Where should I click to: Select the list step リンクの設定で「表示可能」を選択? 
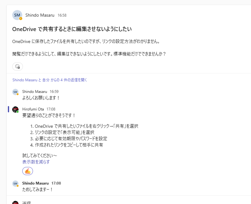tap(64, 132)
